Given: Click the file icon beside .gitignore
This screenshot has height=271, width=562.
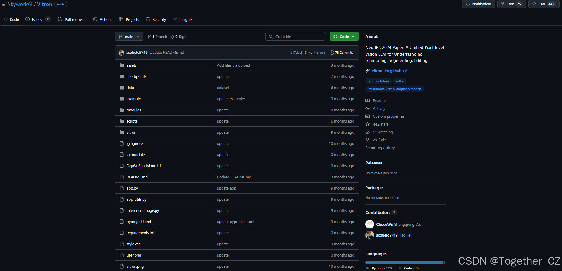Looking at the screenshot, I should [122, 144].
